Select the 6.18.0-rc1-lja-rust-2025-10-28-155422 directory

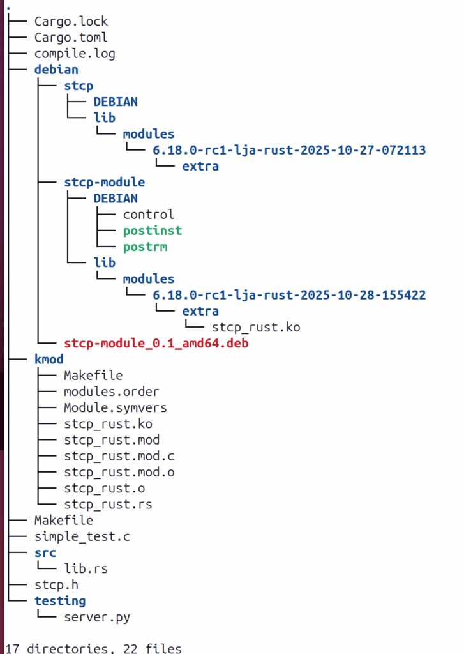pyautogui.click(x=289, y=295)
